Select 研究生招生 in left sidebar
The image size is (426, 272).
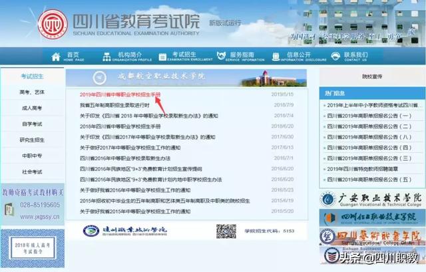[32, 140]
